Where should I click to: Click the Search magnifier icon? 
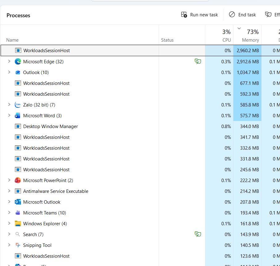18,234
